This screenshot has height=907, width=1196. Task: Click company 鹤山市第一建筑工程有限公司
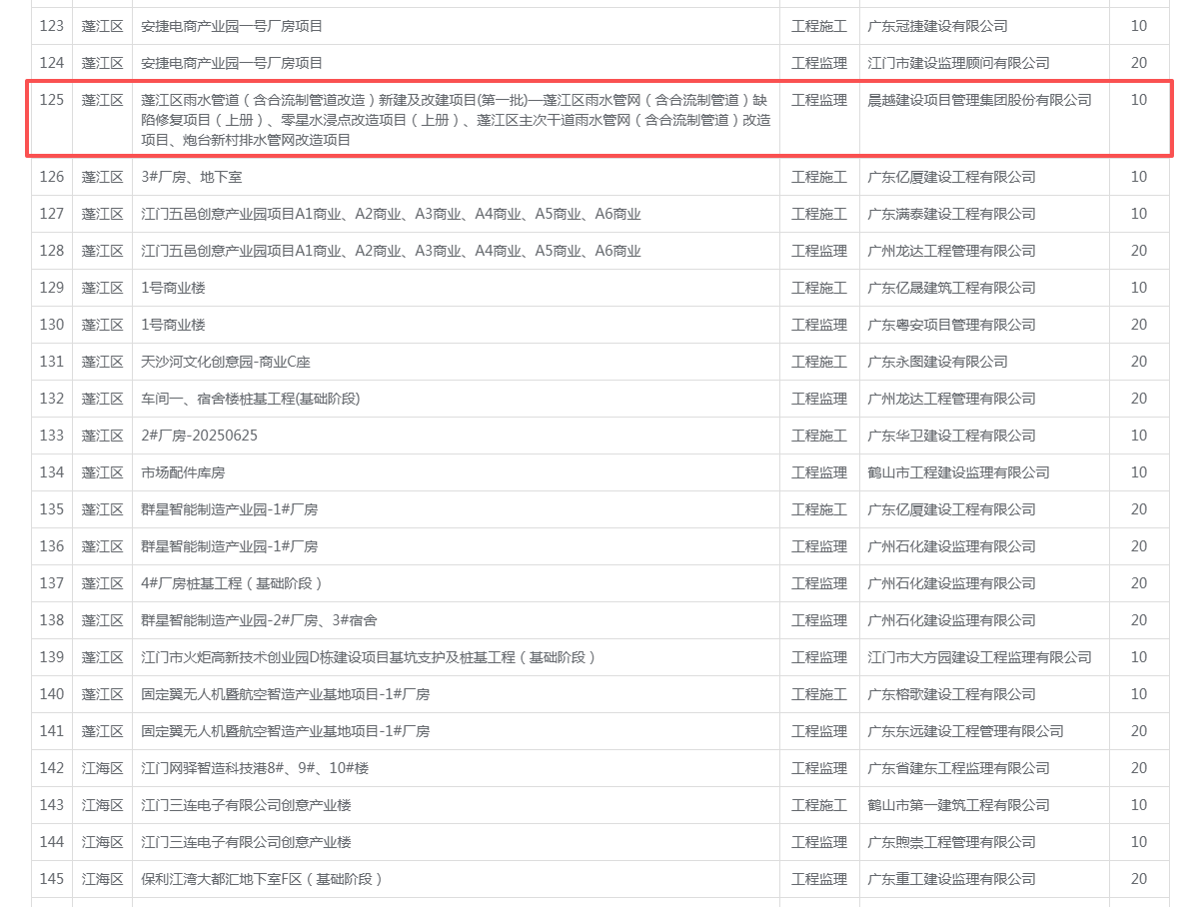click(x=958, y=805)
